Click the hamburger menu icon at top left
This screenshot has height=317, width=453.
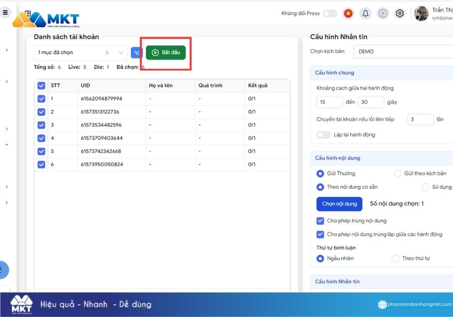click(x=6, y=12)
